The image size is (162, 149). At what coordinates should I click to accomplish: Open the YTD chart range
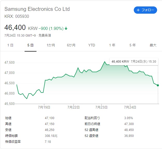pos(92,45)
